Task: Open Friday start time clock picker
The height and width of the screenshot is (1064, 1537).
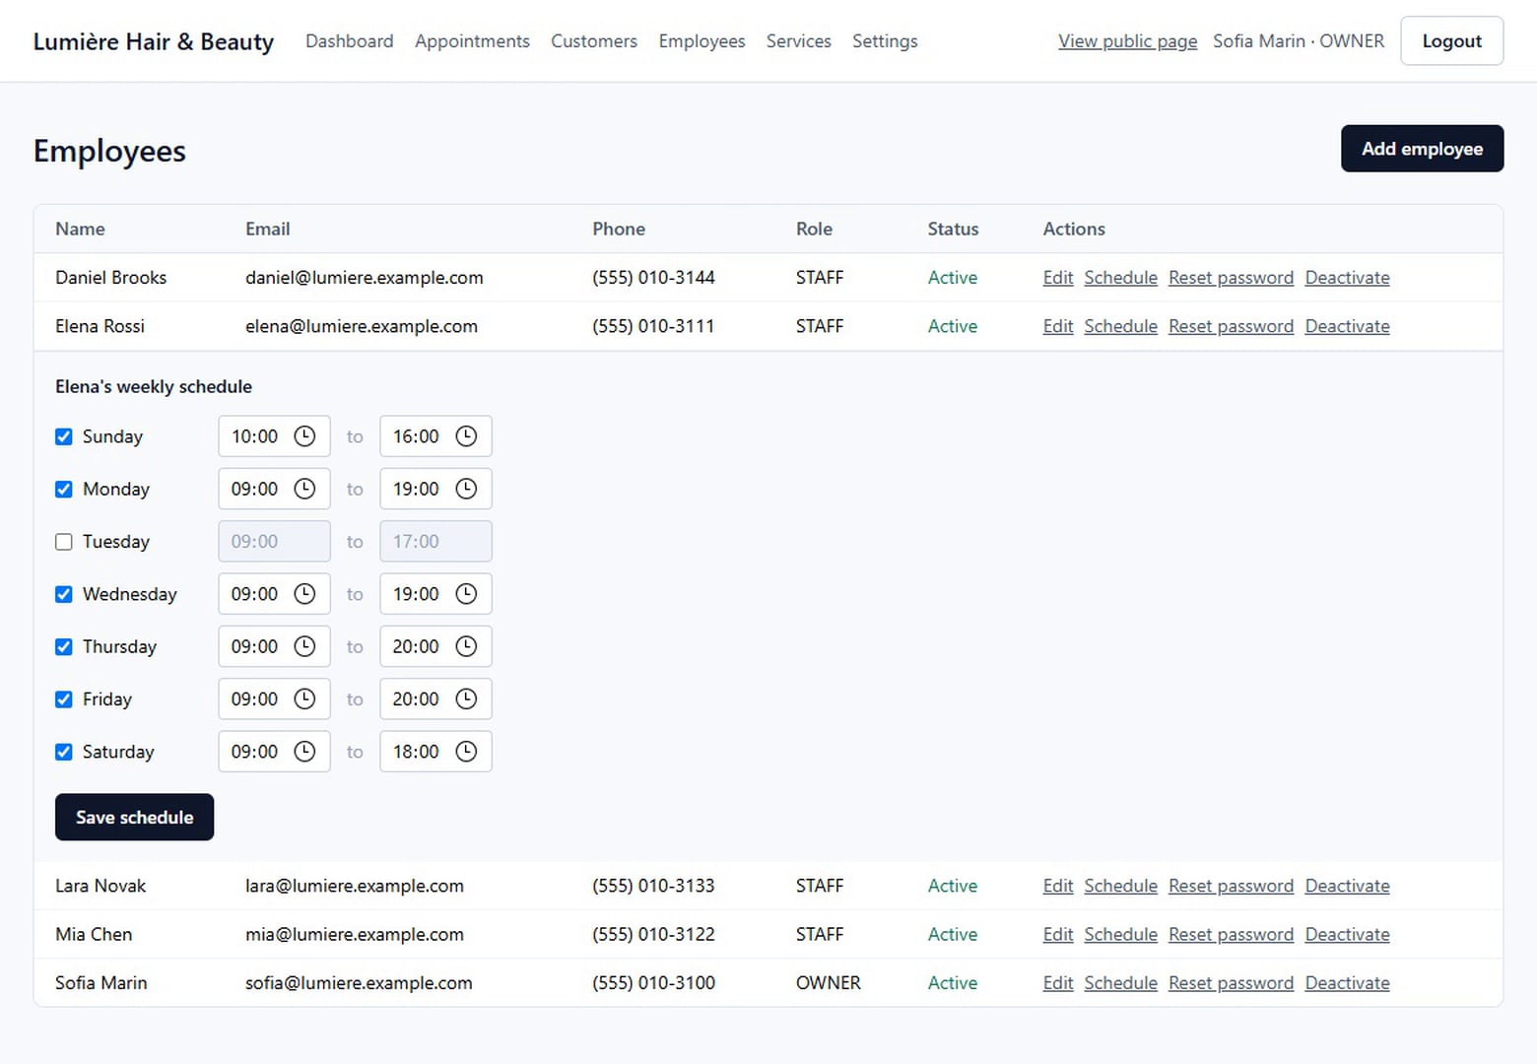Action: 305,698
